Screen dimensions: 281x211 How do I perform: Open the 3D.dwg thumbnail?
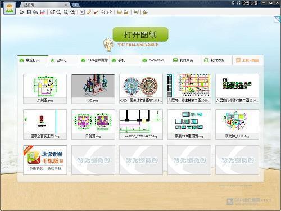(93, 88)
